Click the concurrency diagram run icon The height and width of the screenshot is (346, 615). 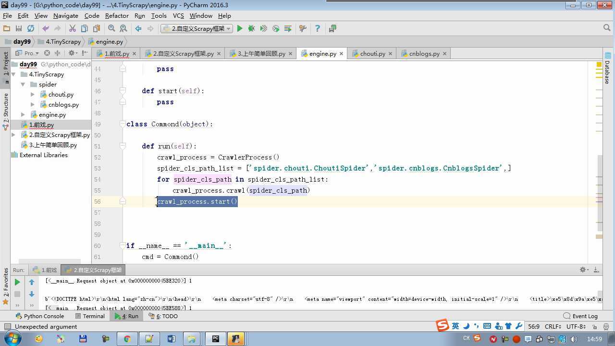(x=288, y=29)
